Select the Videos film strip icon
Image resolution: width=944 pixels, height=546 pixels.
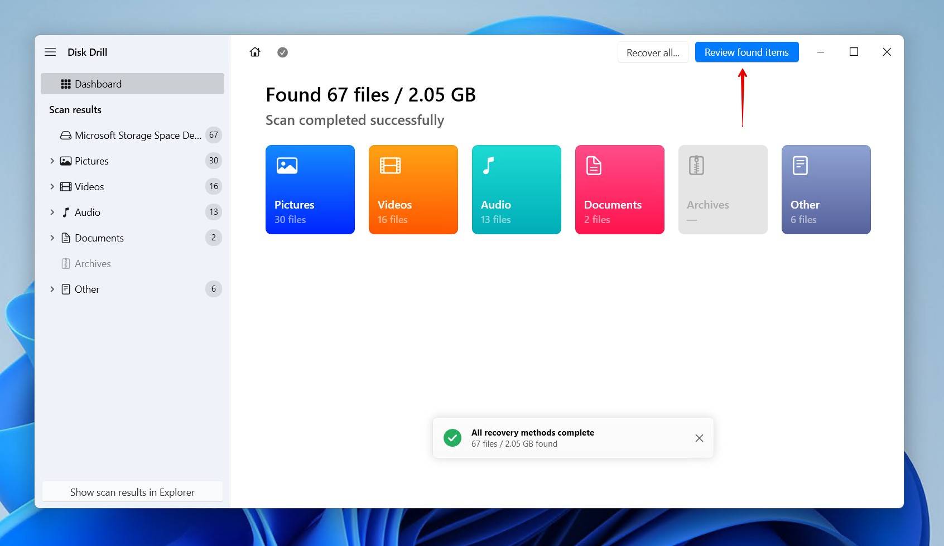[65, 186]
